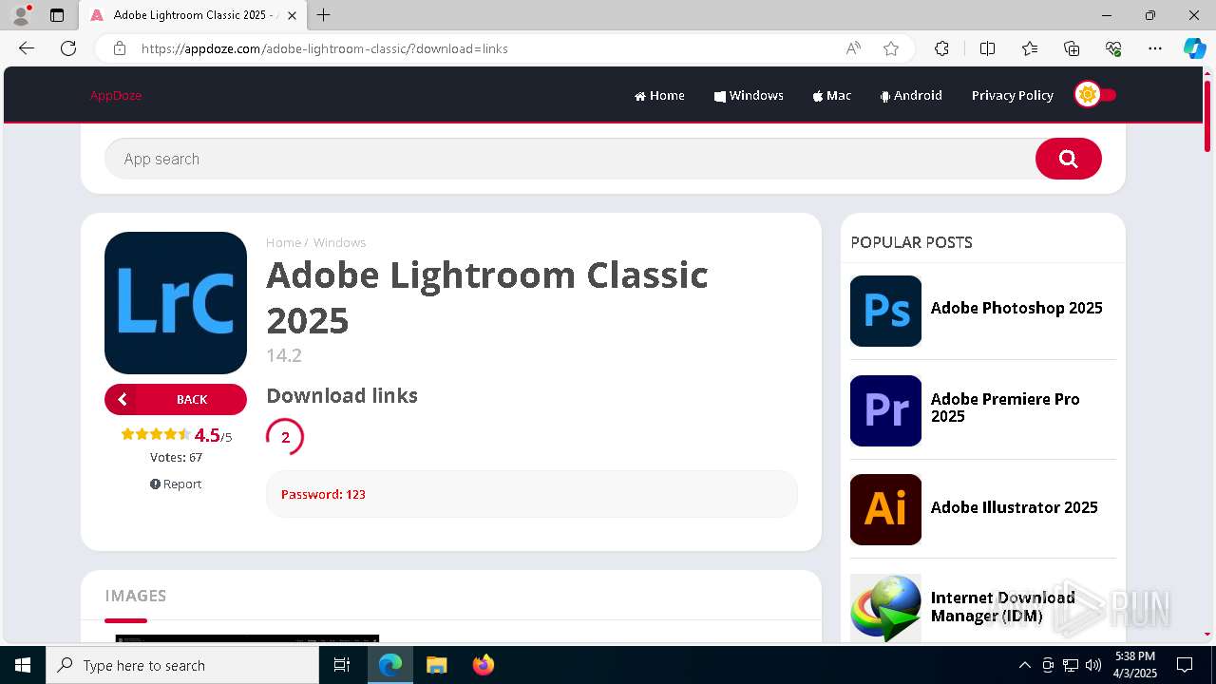Viewport: 1216px width, 684px height.
Task: Click the Download links heading
Action: tap(342, 395)
